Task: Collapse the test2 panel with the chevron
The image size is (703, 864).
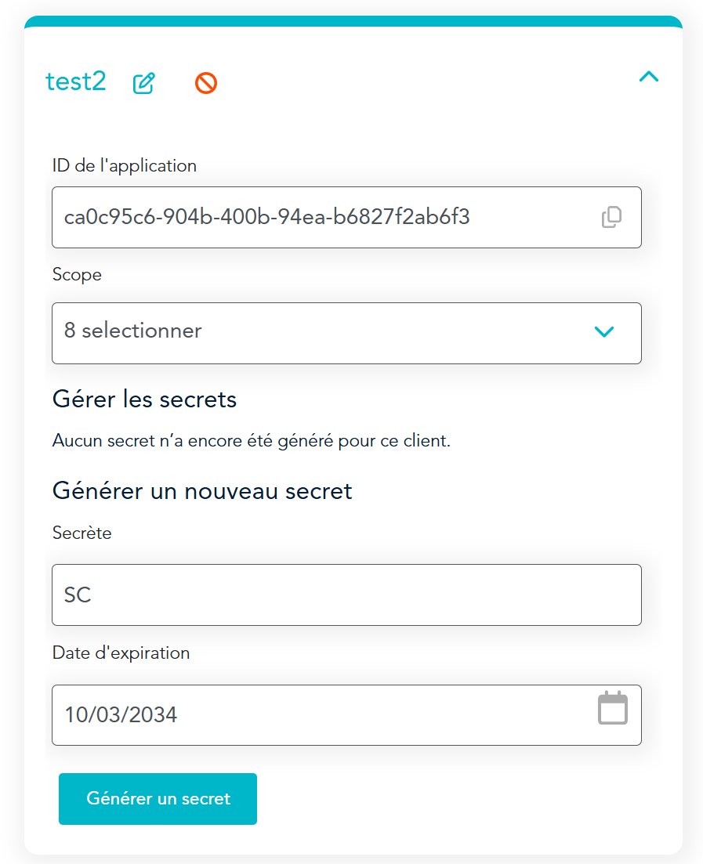Action: (x=649, y=77)
